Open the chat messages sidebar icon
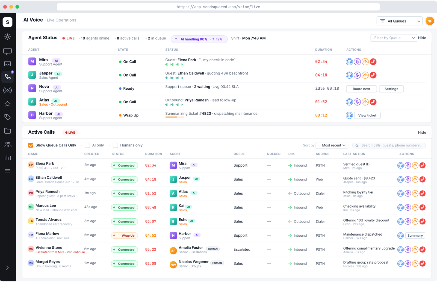 (x=8, y=51)
